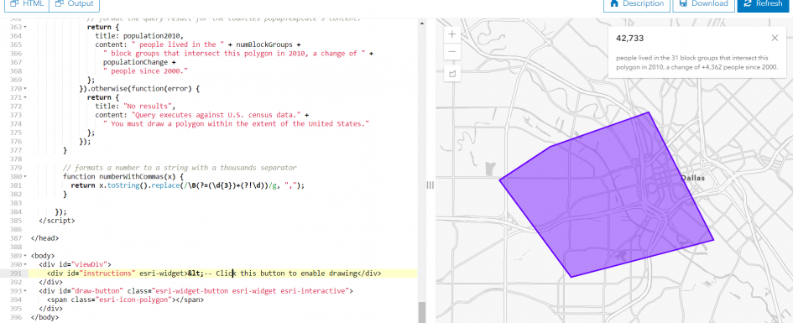Click the 'people since 2000.' string line

point(146,70)
